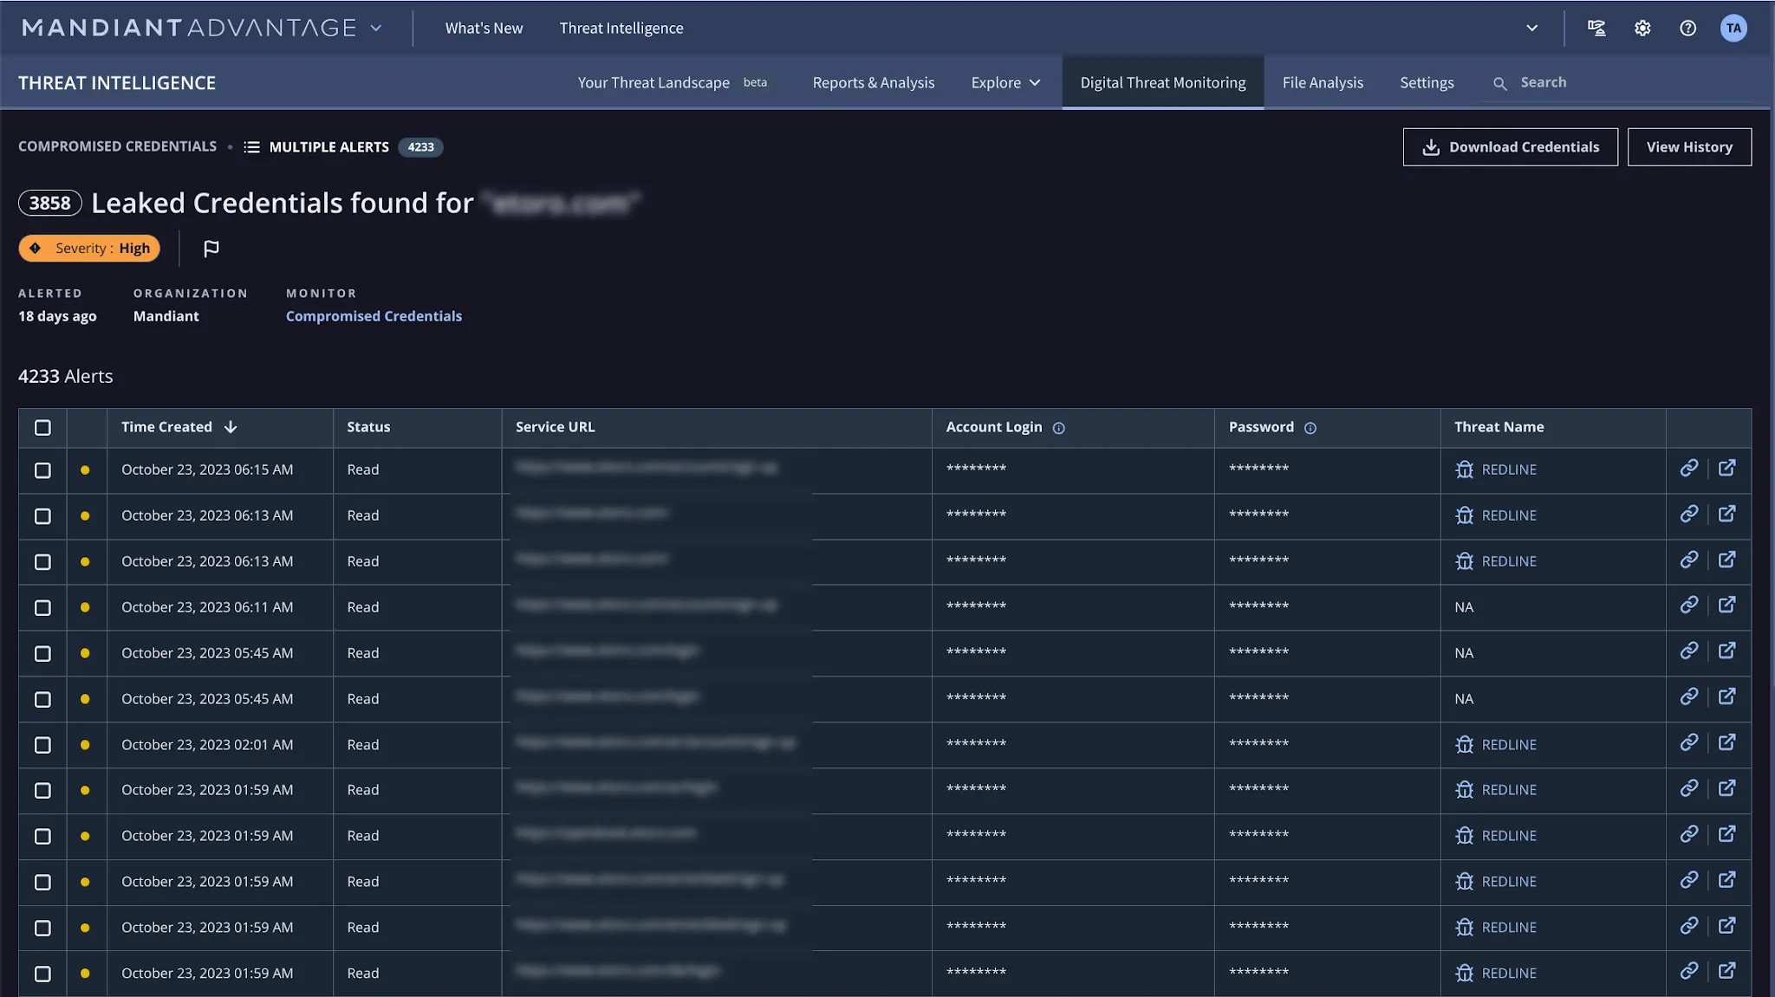Image resolution: width=1775 pixels, height=997 pixels.
Task: Open the Reports & Analysis tab
Action: click(x=873, y=83)
